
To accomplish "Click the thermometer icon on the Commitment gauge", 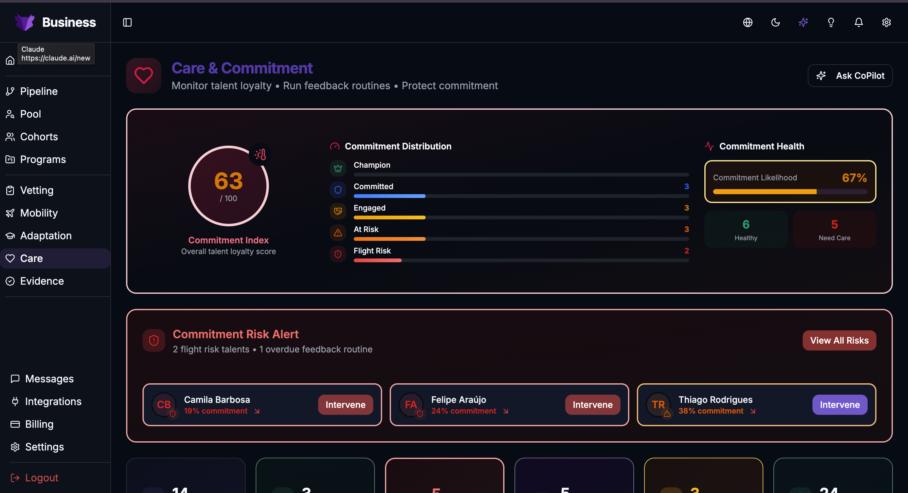I will (x=260, y=154).
